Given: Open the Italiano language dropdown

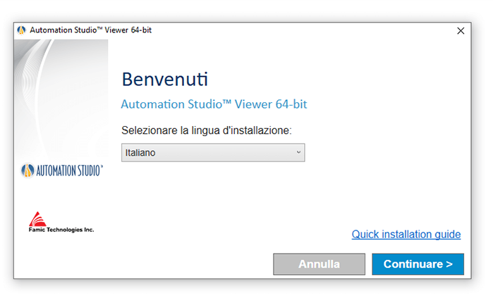Looking at the screenshot, I should 213,153.
